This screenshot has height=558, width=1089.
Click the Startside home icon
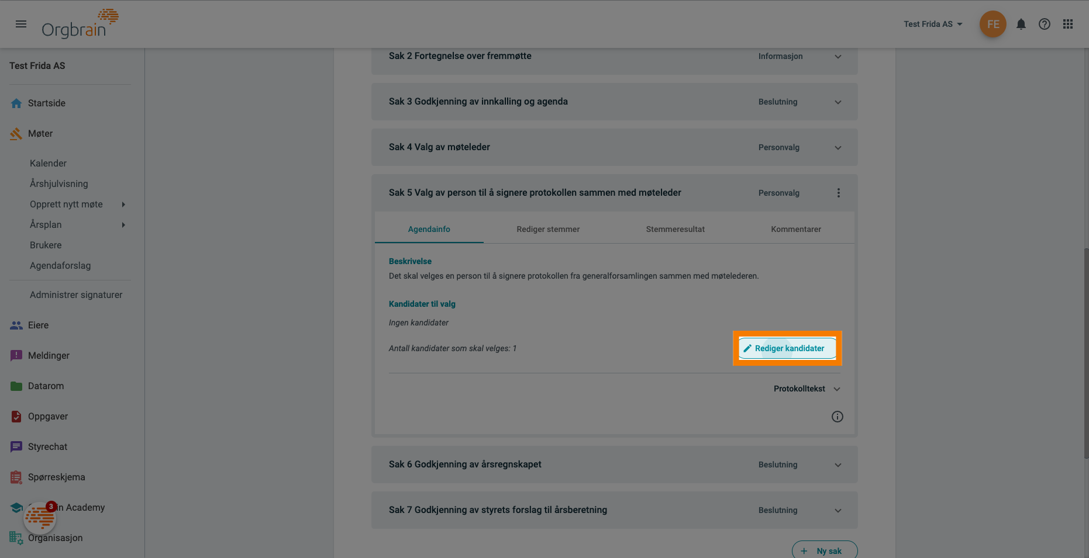[x=16, y=103]
